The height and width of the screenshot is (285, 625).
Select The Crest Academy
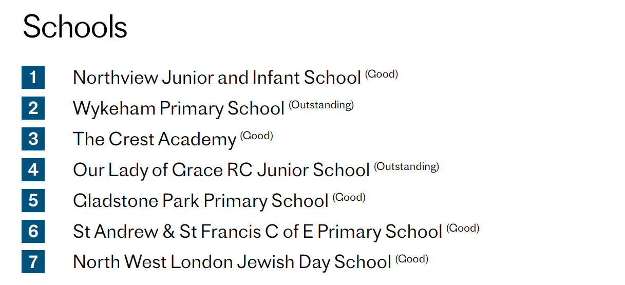pos(154,139)
